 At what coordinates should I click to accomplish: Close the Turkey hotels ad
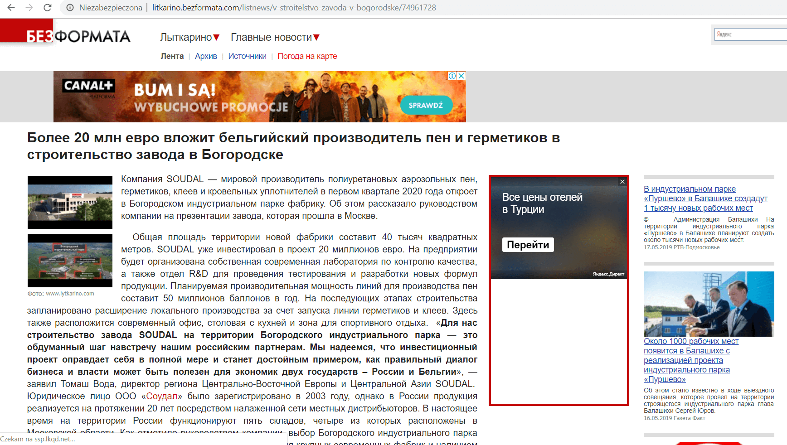tap(622, 182)
